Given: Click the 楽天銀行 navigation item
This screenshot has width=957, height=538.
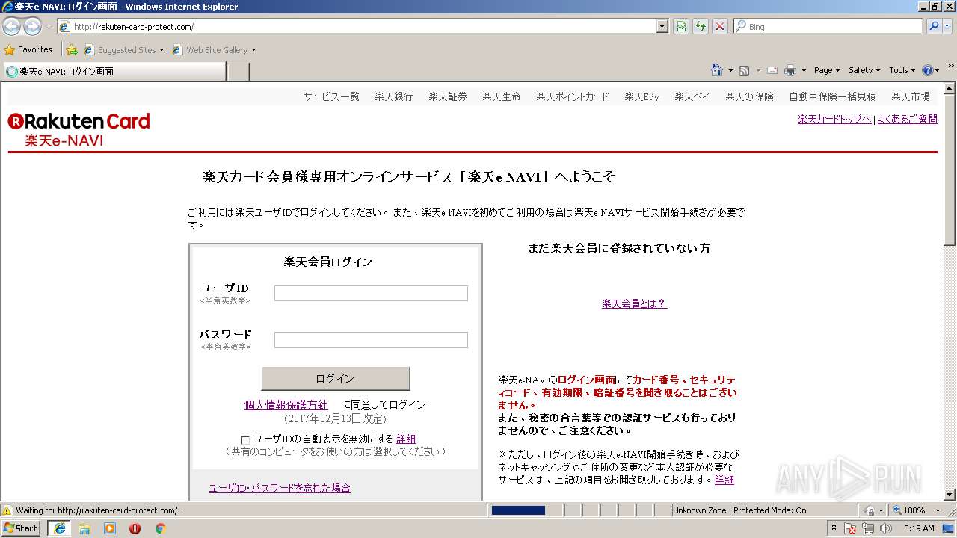Looking at the screenshot, I should pos(394,96).
